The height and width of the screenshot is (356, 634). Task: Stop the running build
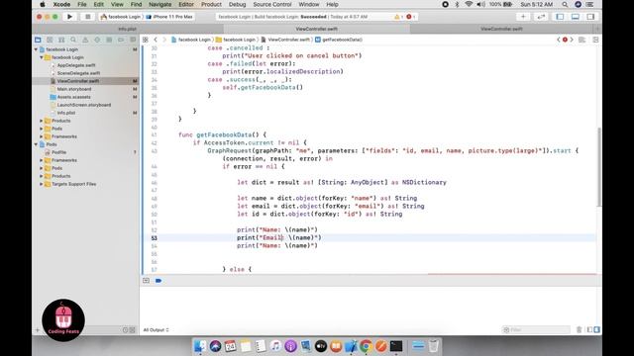(x=87, y=17)
